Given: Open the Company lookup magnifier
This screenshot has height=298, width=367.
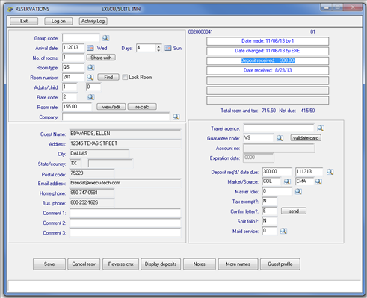Looking at the screenshot, I should (x=176, y=117).
